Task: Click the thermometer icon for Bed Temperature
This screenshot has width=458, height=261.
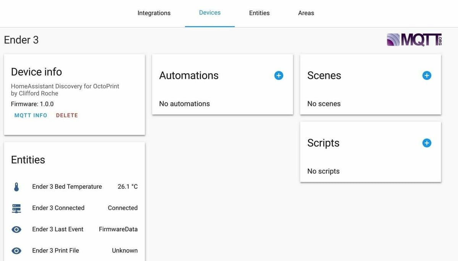Action: (x=16, y=187)
